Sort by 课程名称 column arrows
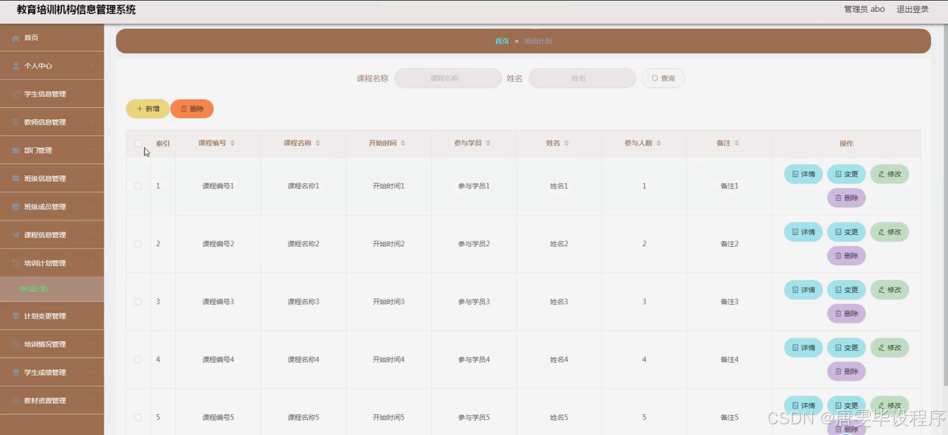This screenshot has height=435, width=948. click(318, 143)
